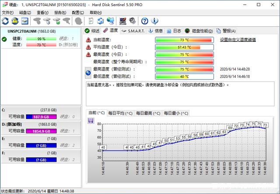Click the 设置自定义温度阈值 link
The width and height of the screenshot is (280, 194).
tap(238, 40)
